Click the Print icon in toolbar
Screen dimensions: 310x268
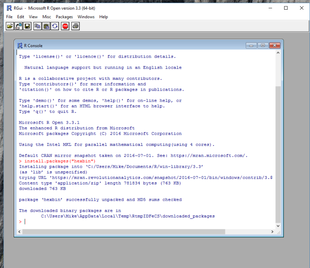pos(75,26)
